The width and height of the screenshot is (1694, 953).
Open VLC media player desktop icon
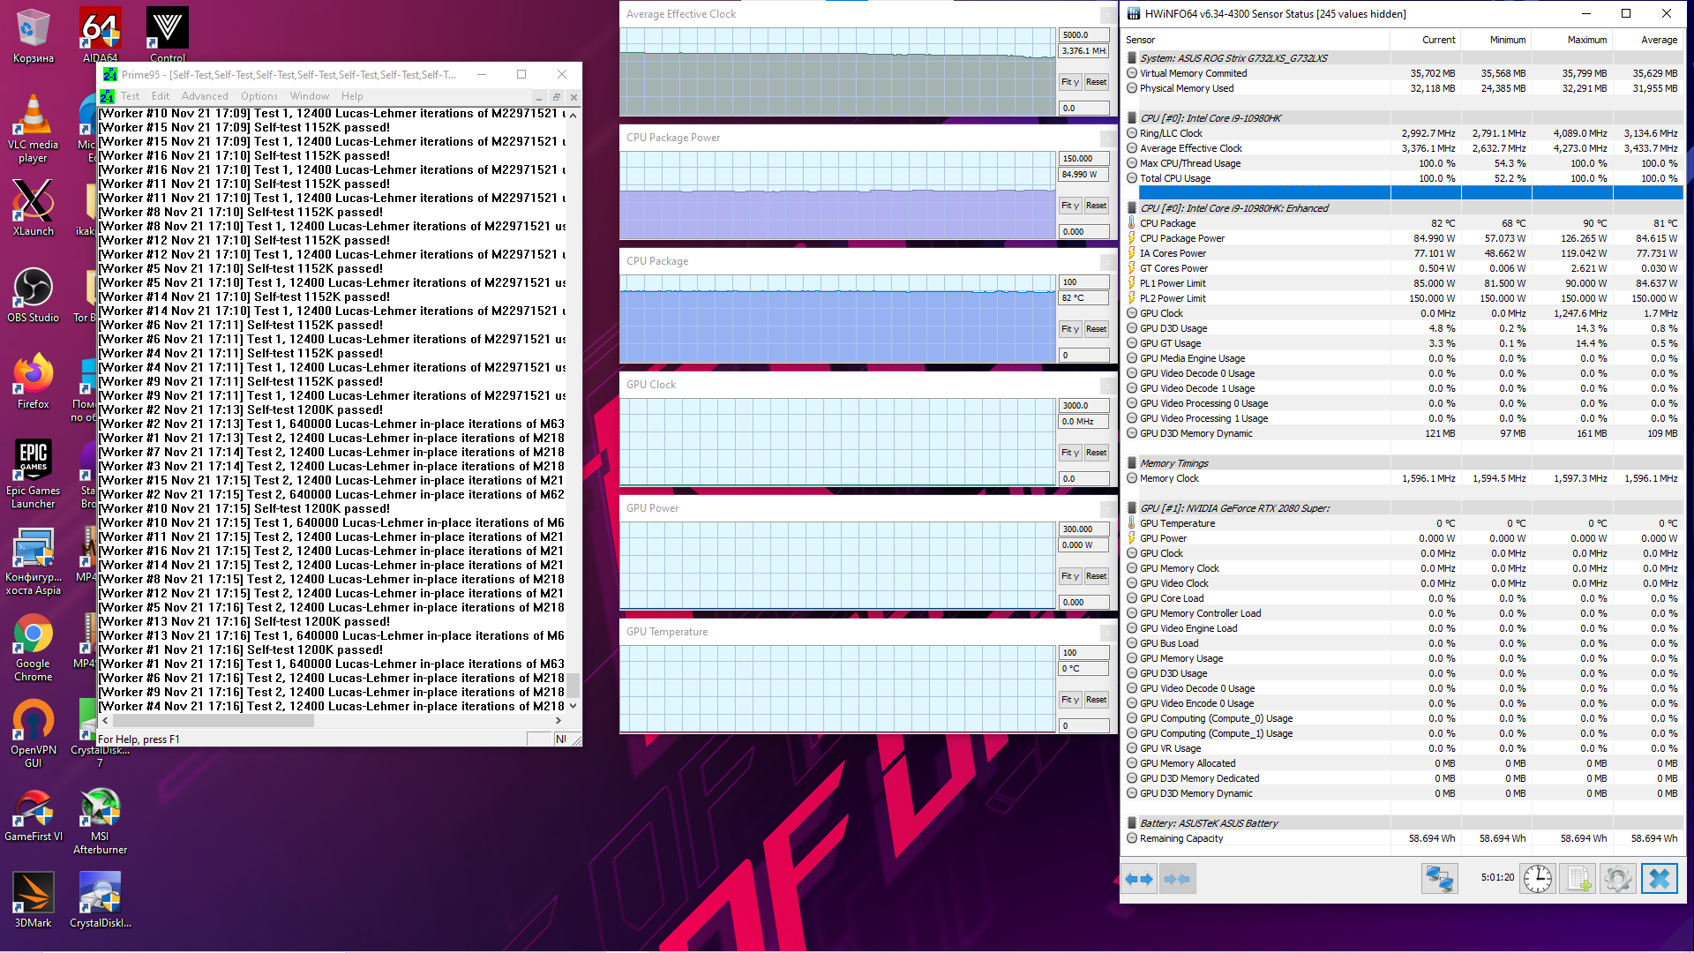[x=34, y=128]
